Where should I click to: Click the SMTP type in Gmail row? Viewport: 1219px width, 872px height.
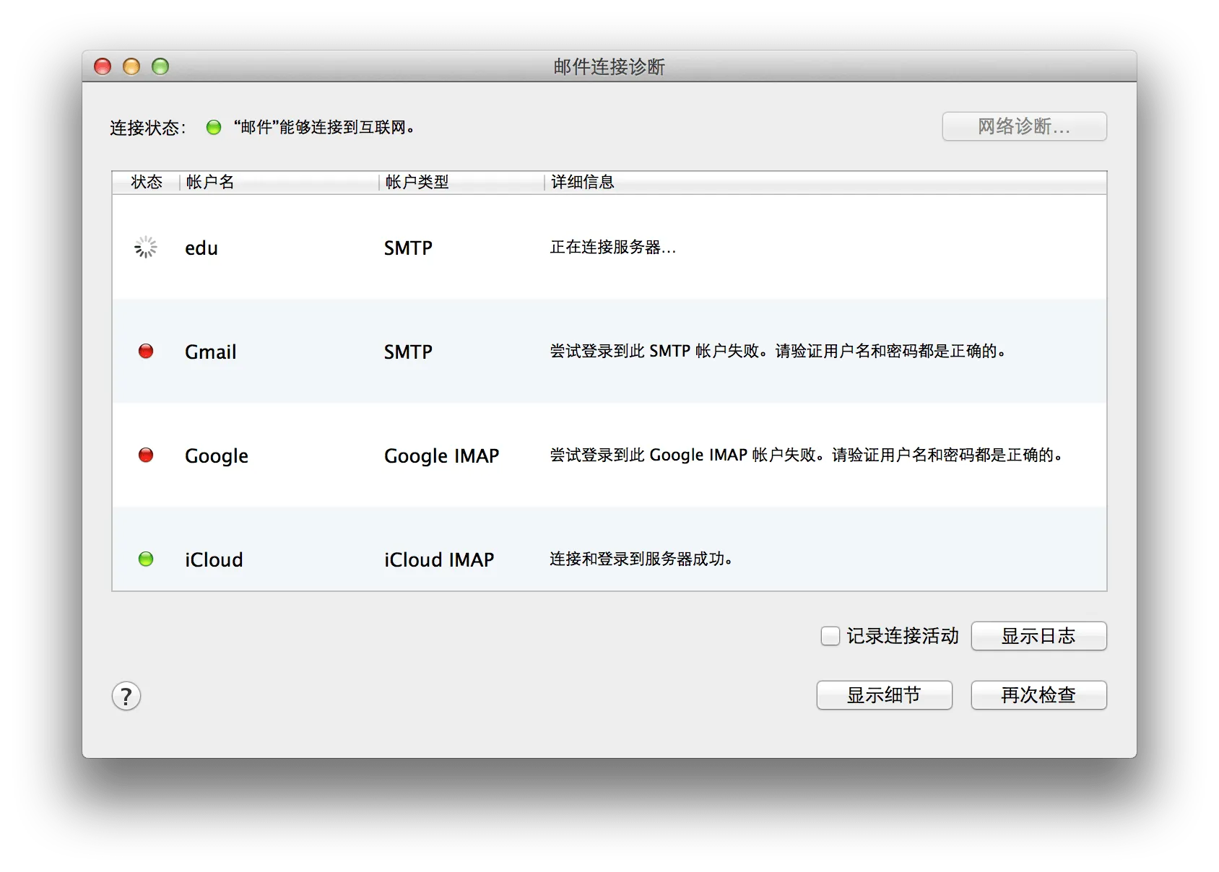tap(408, 352)
